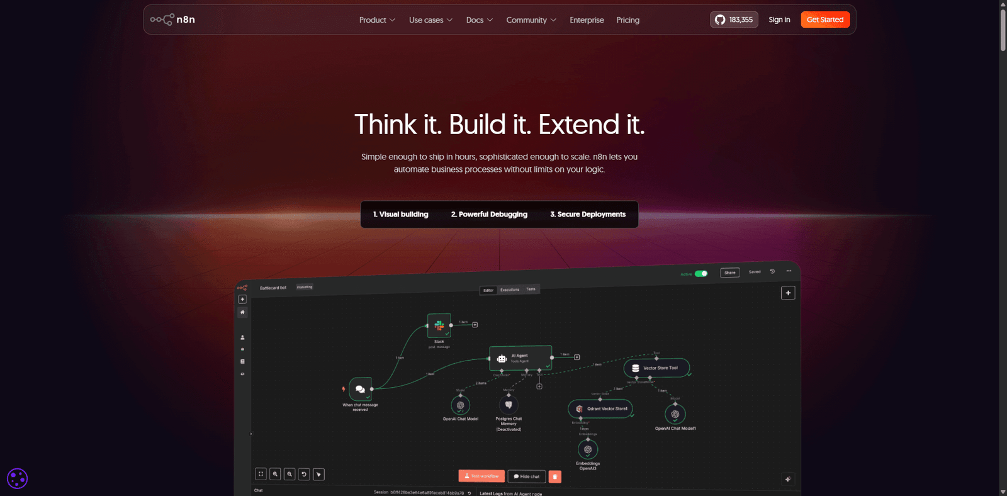The height and width of the screenshot is (496, 1007).
Task: Click the page vertical scrollbar
Action: tap(1003, 29)
